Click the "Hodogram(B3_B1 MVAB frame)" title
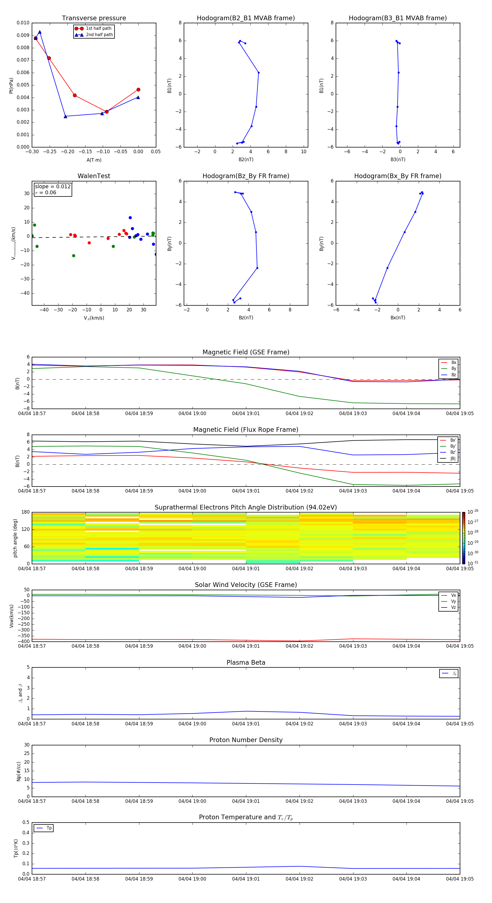 pyautogui.click(x=398, y=18)
